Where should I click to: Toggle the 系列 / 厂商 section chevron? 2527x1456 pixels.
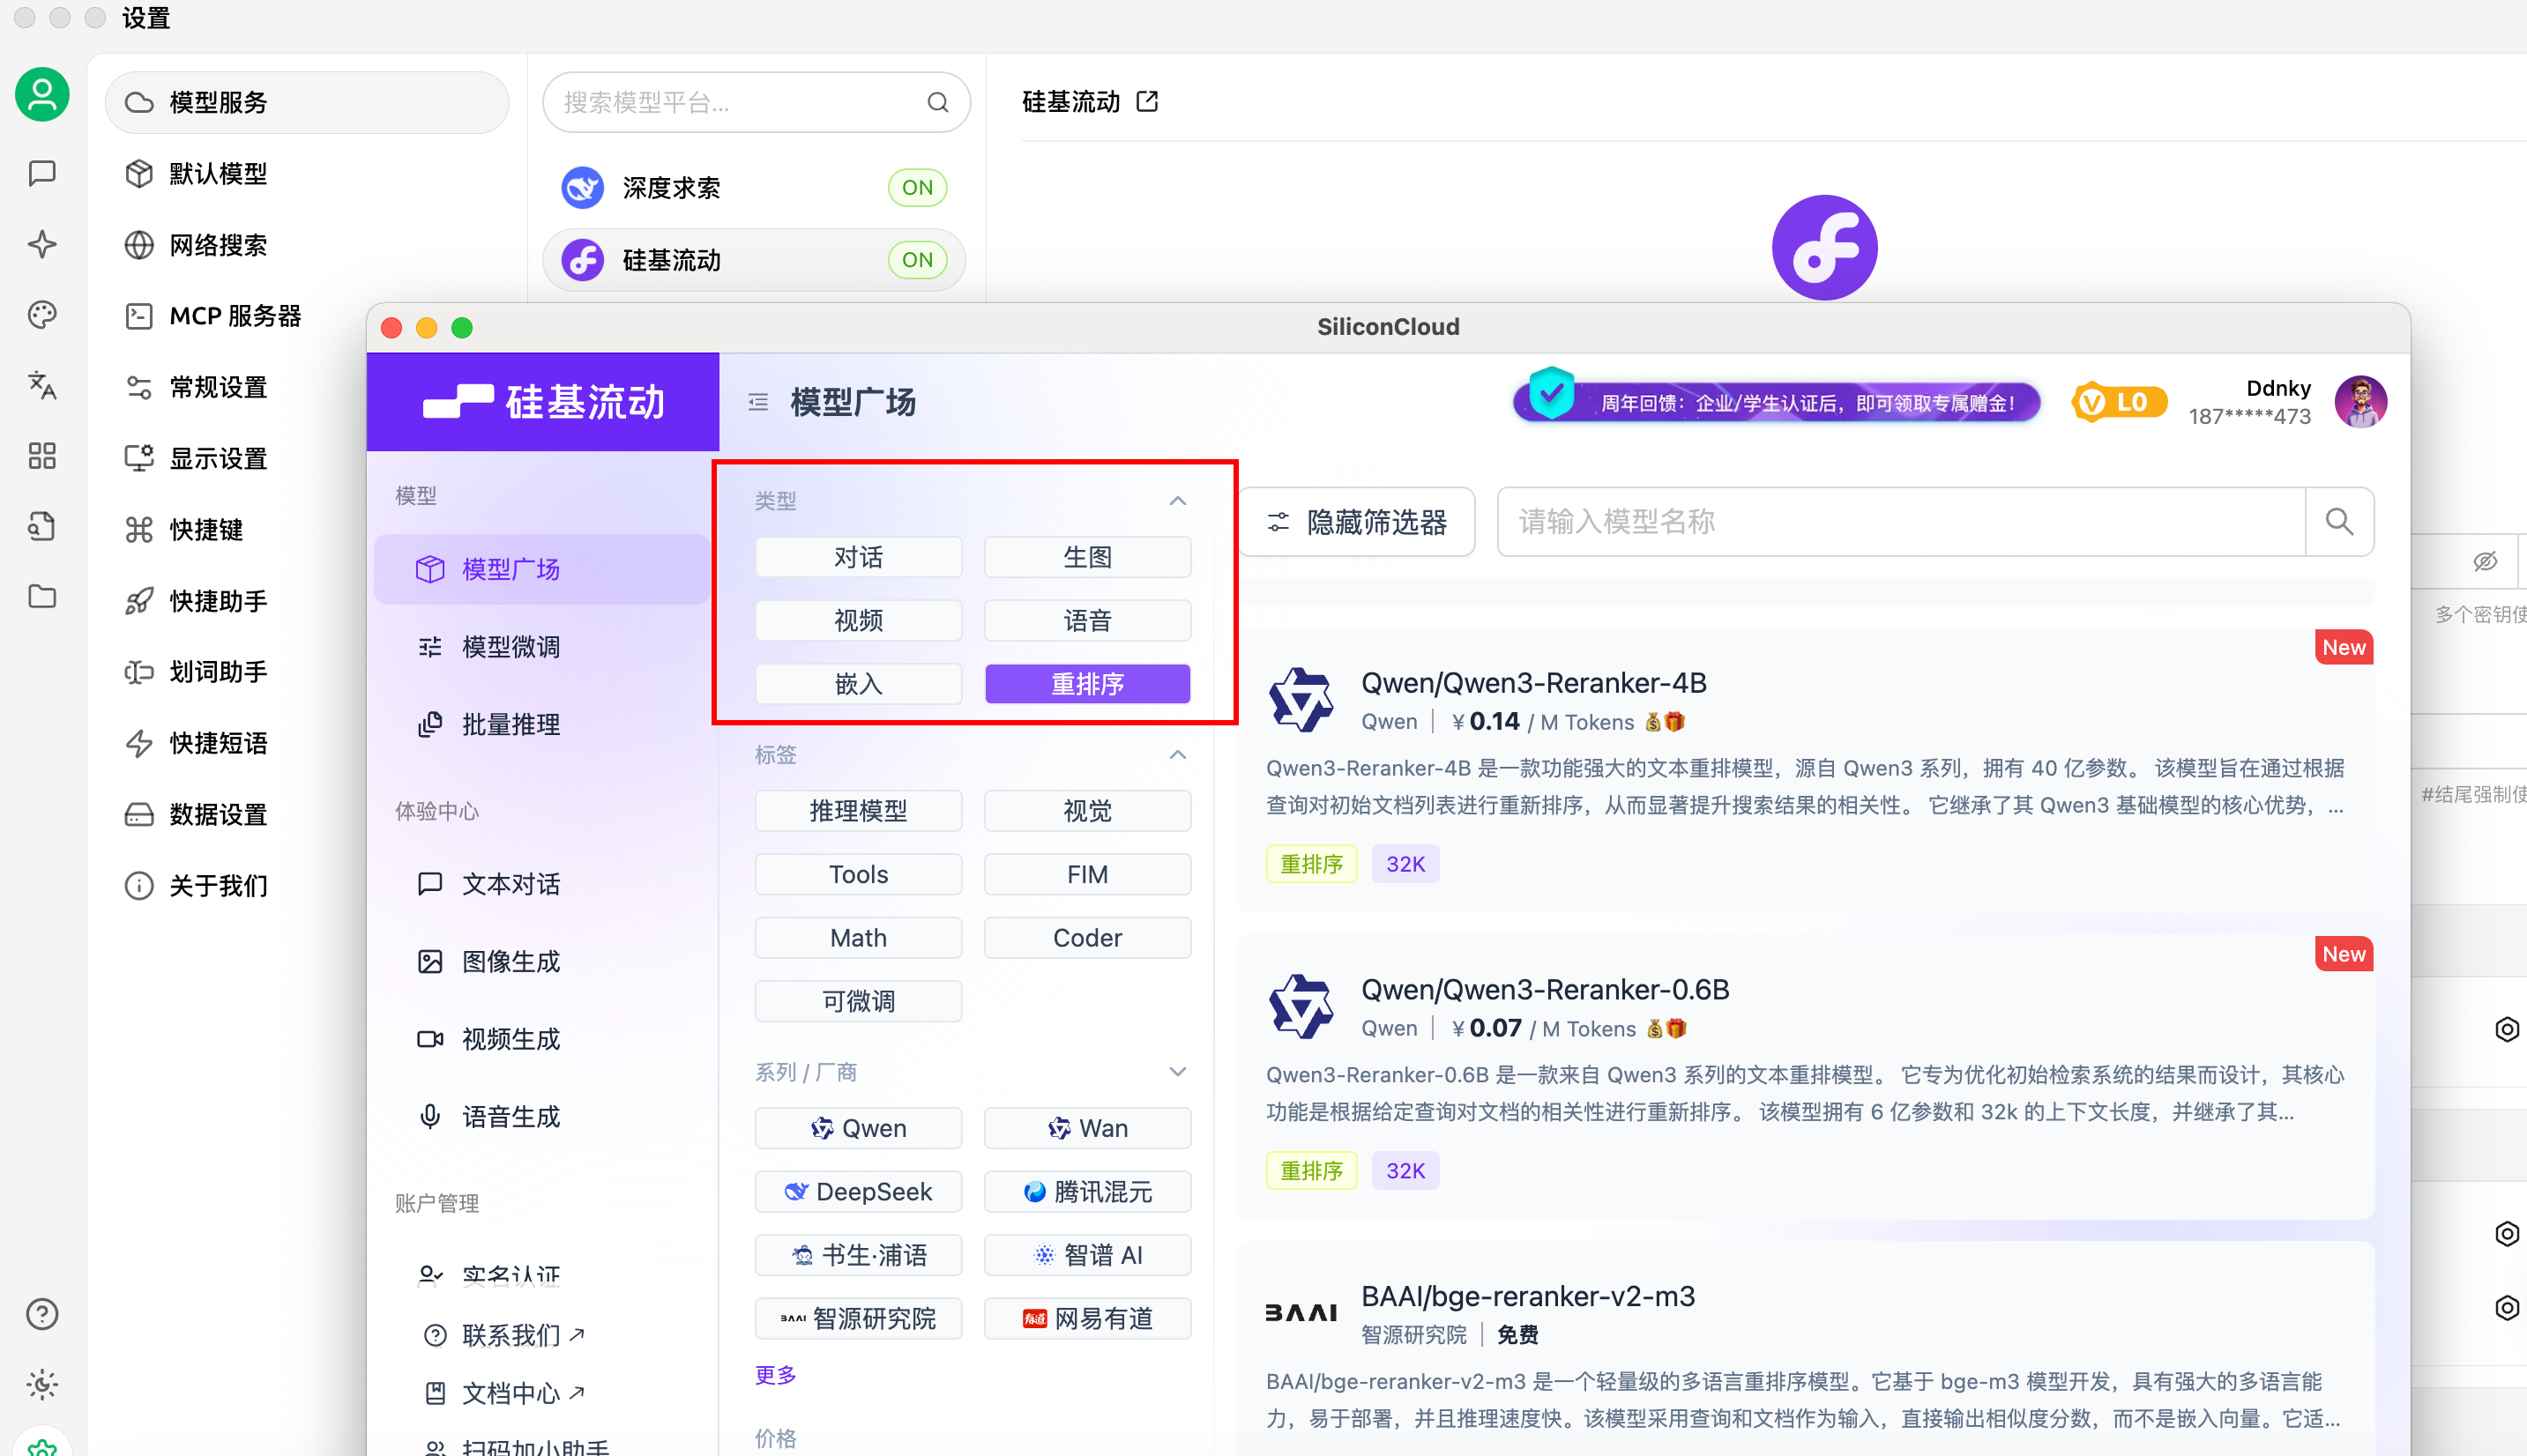point(1177,1072)
